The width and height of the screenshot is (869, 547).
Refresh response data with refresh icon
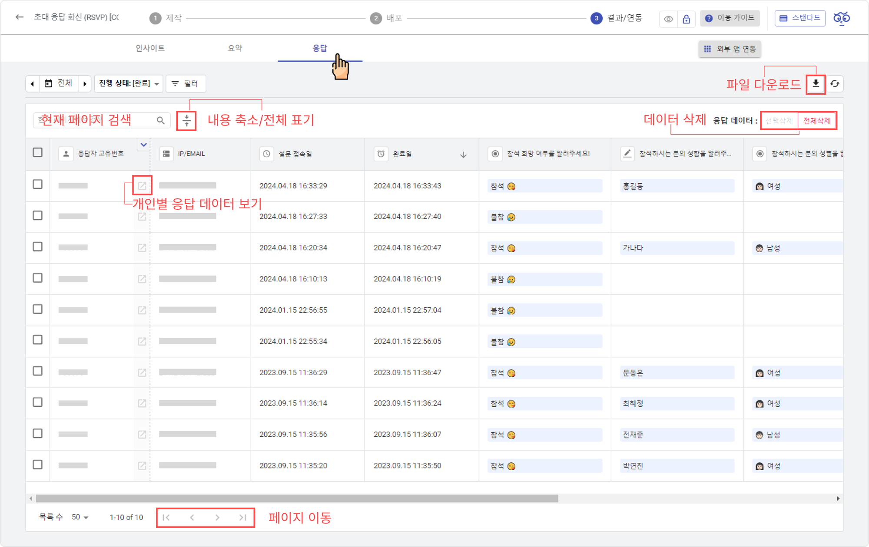(835, 83)
